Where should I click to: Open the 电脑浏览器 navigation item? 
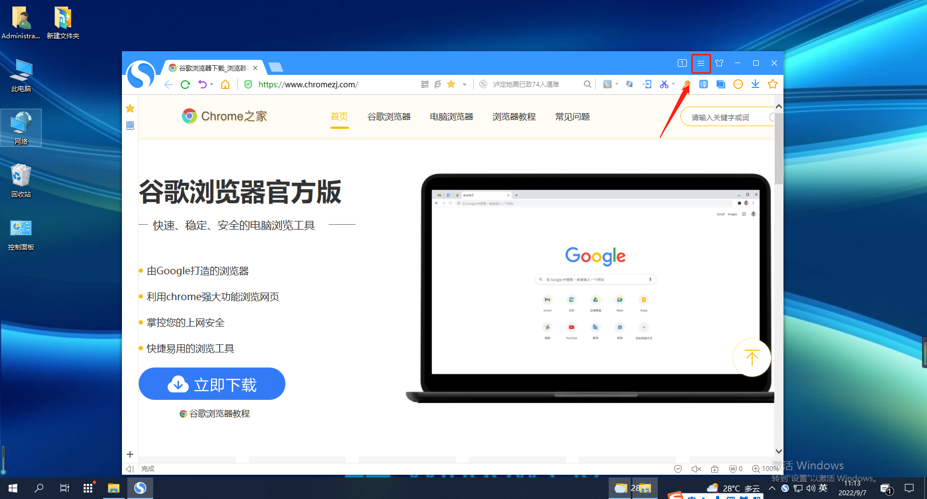coord(452,116)
